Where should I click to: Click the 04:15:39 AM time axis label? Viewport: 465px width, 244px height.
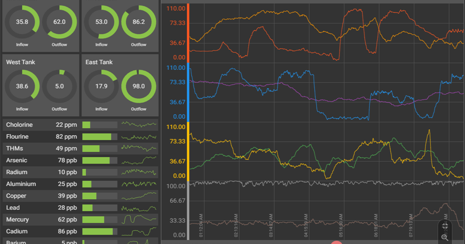click(306, 225)
